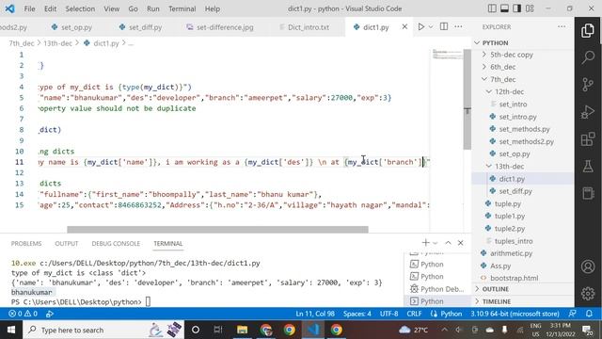Split the editor right

[x=444, y=26]
